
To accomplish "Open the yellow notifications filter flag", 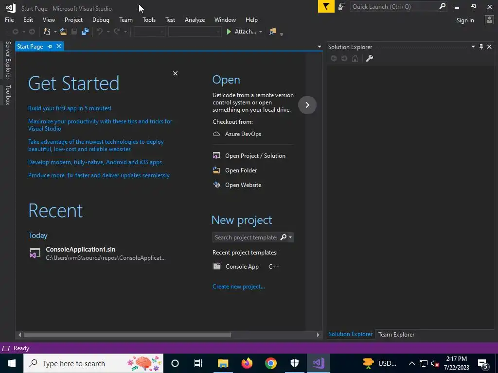I will click(326, 6).
